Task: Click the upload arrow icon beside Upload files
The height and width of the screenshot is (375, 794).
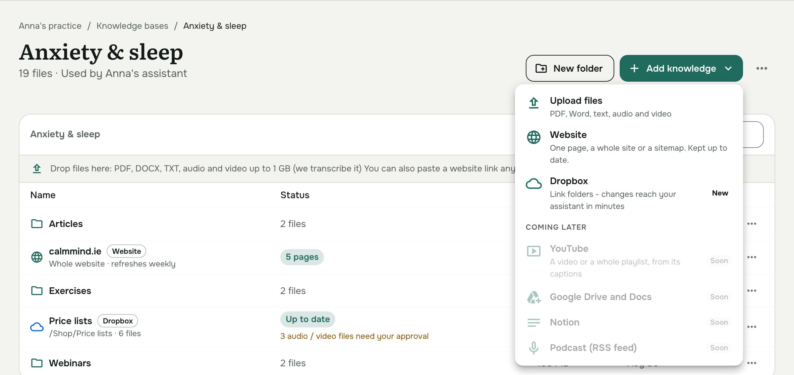Action: click(x=533, y=103)
